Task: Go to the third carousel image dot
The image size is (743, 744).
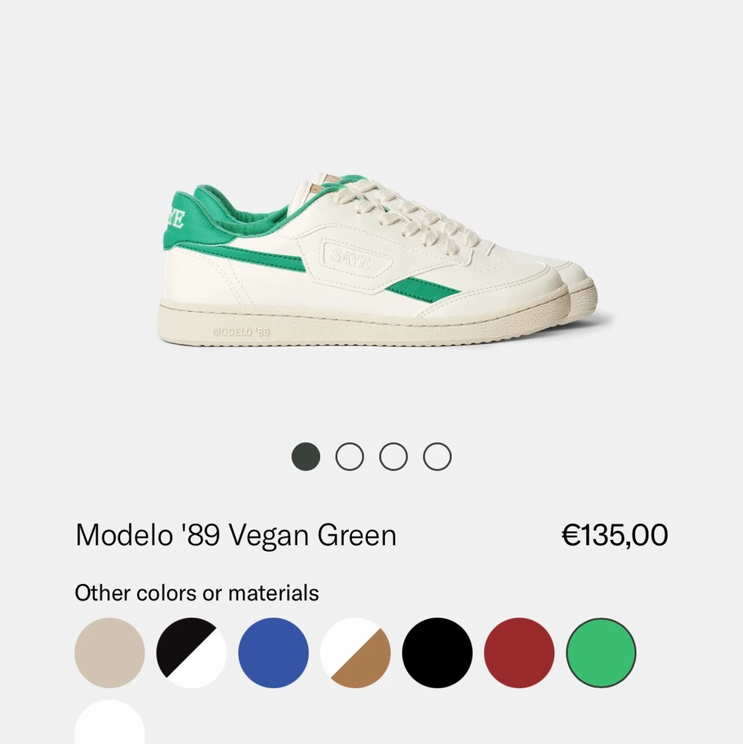Action: pyautogui.click(x=394, y=457)
